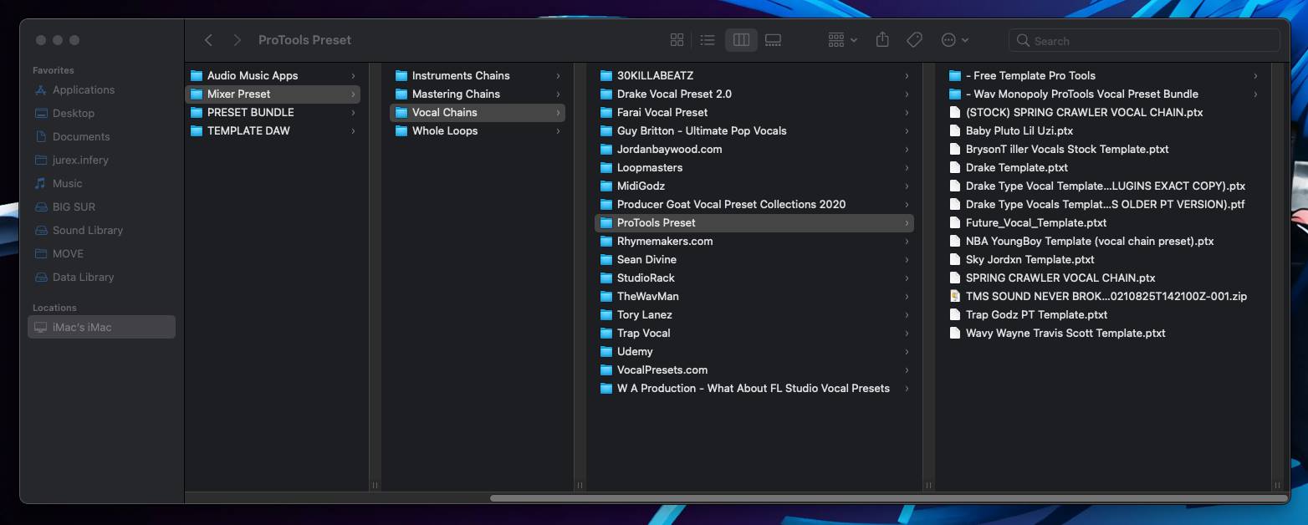
Task: Switch to icon view
Action: click(677, 40)
